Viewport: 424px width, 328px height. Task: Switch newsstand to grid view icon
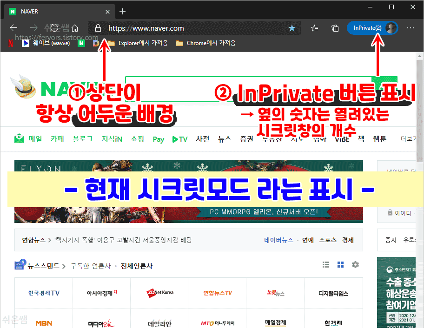click(340, 264)
